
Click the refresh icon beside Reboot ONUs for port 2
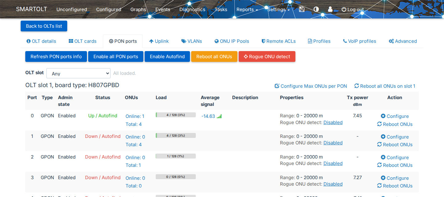[x=380, y=165]
